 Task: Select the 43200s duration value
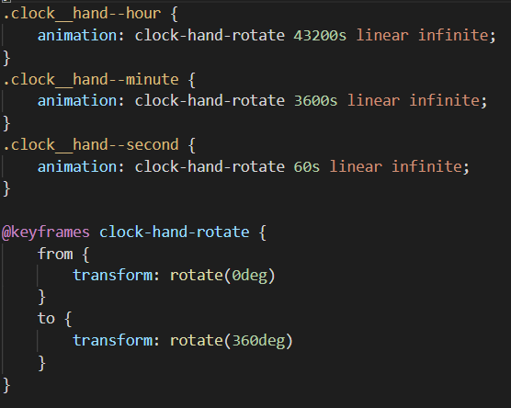coord(320,36)
